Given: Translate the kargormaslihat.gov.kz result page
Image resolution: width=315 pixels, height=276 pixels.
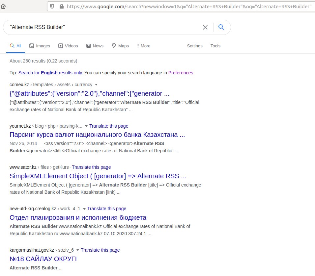Looking at the screenshot, I should tap(100, 250).
